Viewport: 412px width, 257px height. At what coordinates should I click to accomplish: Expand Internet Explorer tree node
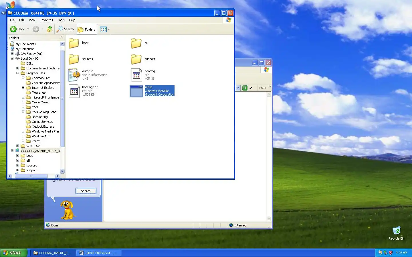[x=23, y=88]
